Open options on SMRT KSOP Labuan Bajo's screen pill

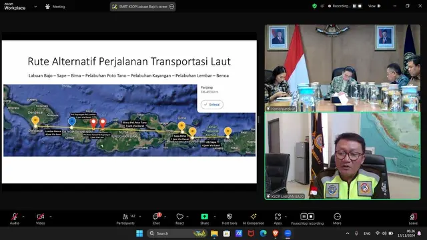(x=171, y=7)
